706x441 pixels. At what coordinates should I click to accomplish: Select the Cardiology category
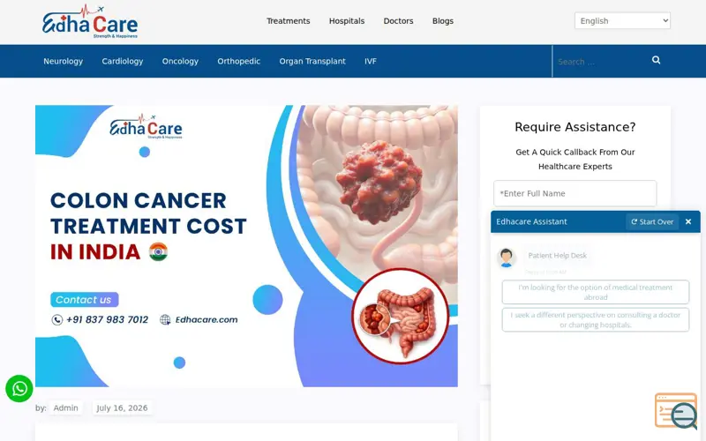click(x=122, y=61)
